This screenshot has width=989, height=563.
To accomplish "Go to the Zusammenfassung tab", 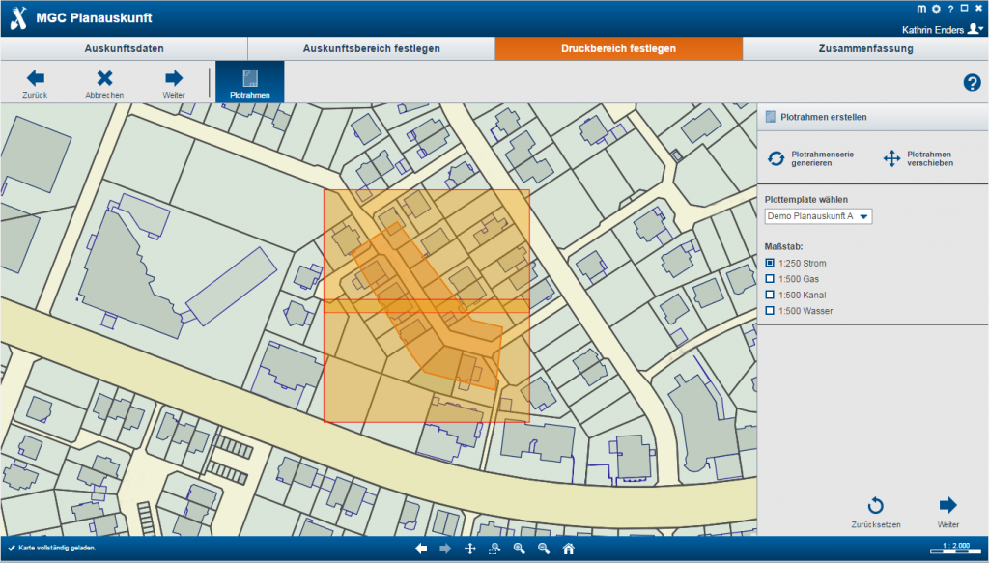I will point(864,48).
